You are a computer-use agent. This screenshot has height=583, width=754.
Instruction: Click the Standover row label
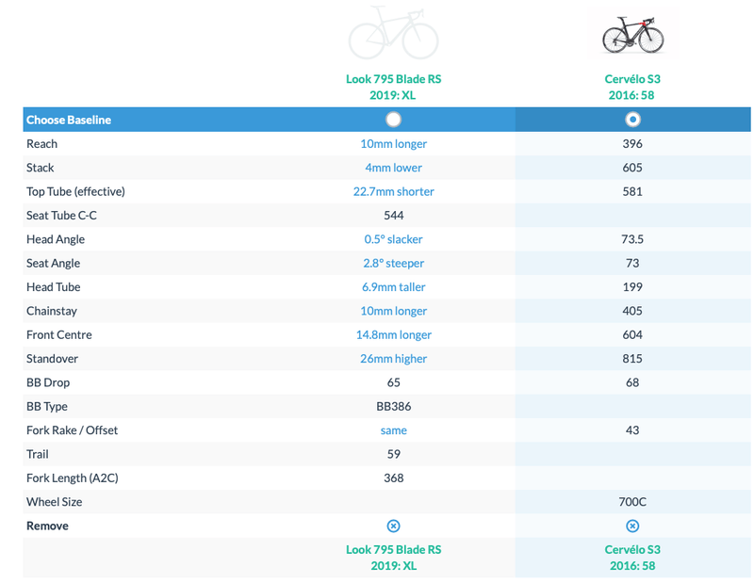52,359
